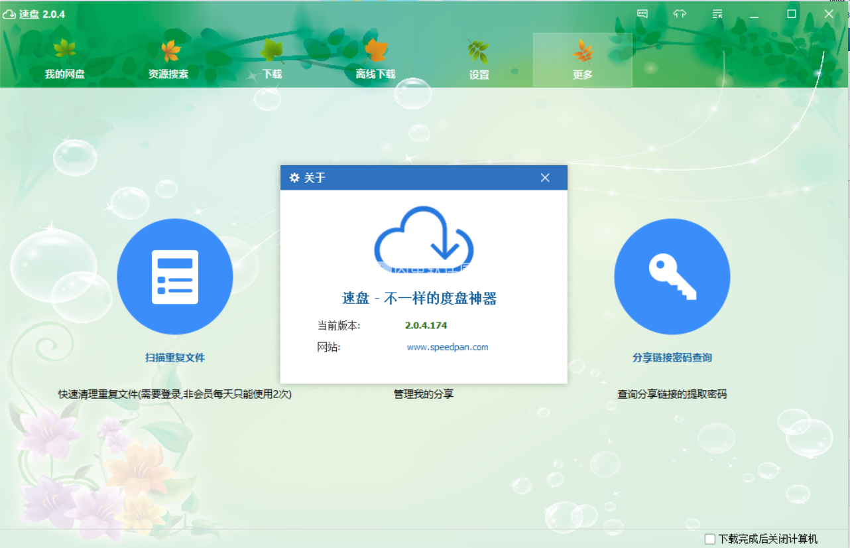Screen dimensions: 850x548
Task: Close the 关于 dialog
Action: 545,178
